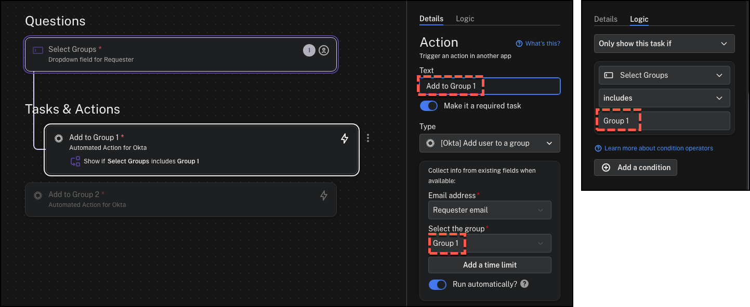
Task: Open Learn more about condition operators link
Action: pyautogui.click(x=658, y=148)
